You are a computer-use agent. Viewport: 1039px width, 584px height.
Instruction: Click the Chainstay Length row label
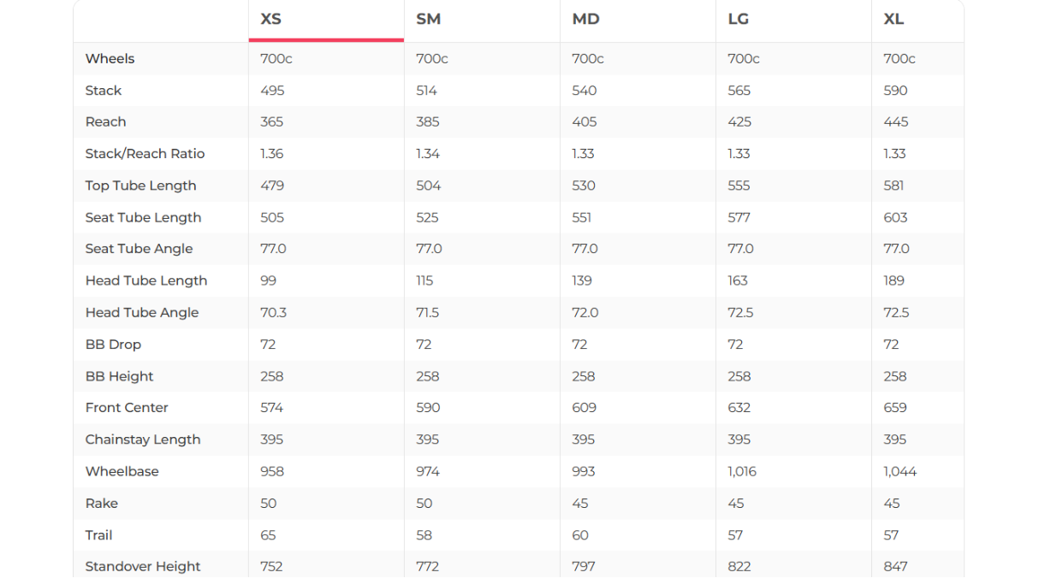pyautogui.click(x=142, y=439)
